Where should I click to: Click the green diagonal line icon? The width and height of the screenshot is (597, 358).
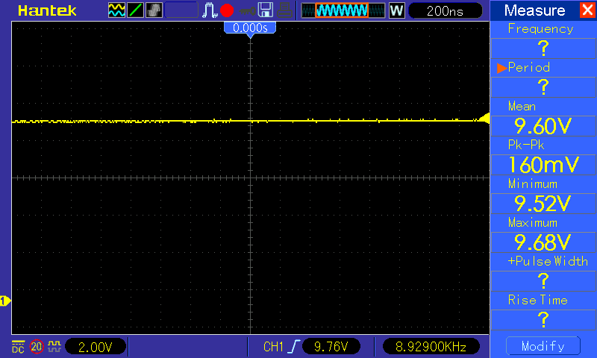(x=136, y=10)
